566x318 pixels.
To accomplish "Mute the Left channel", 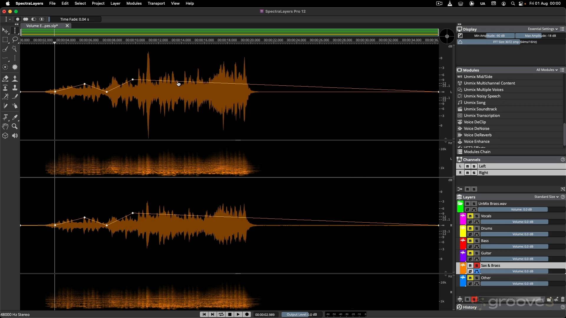I will tap(468, 166).
